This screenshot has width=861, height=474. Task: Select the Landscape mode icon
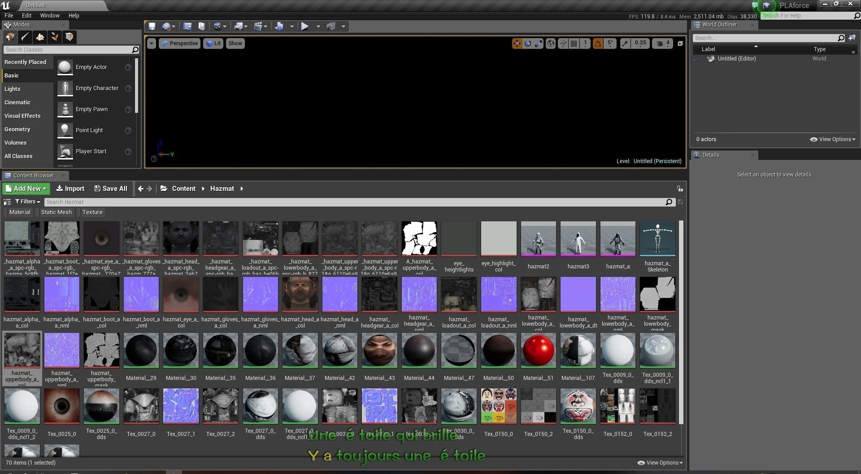click(39, 37)
